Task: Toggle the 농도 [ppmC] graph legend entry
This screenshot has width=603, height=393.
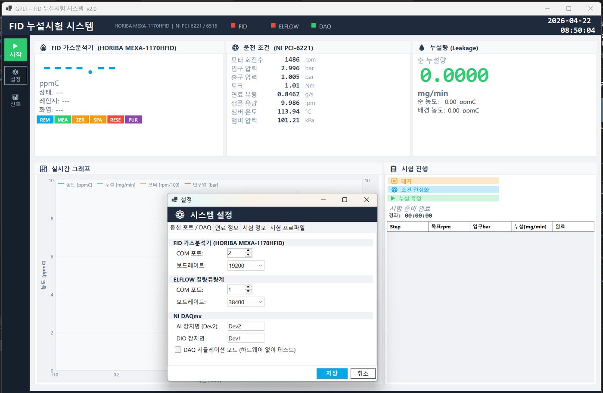Action: point(75,185)
